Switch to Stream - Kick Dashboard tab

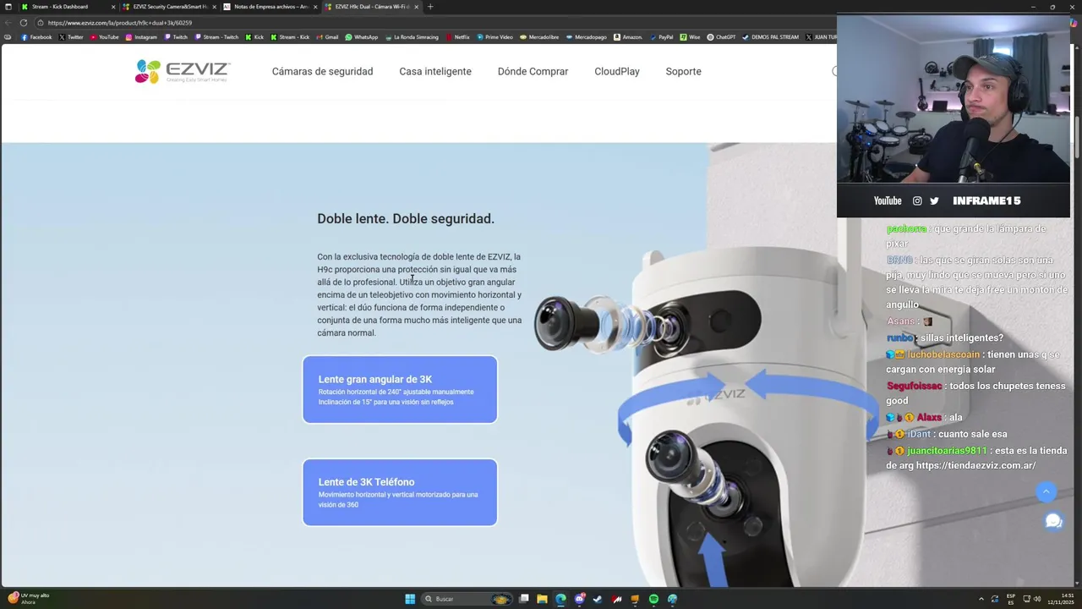point(68,7)
